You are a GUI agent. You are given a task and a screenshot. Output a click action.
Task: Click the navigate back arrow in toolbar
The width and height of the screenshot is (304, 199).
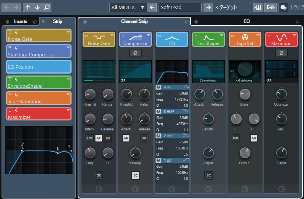[7, 7]
